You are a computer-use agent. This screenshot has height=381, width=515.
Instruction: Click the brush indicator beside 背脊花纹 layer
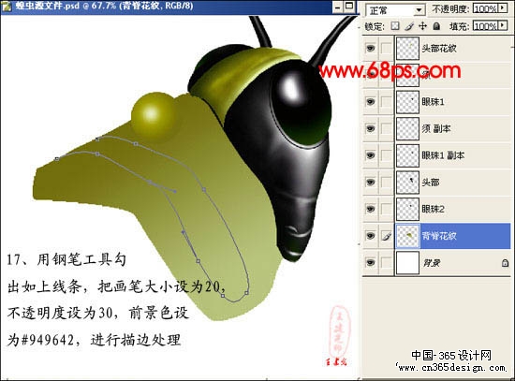pyautogui.click(x=387, y=236)
